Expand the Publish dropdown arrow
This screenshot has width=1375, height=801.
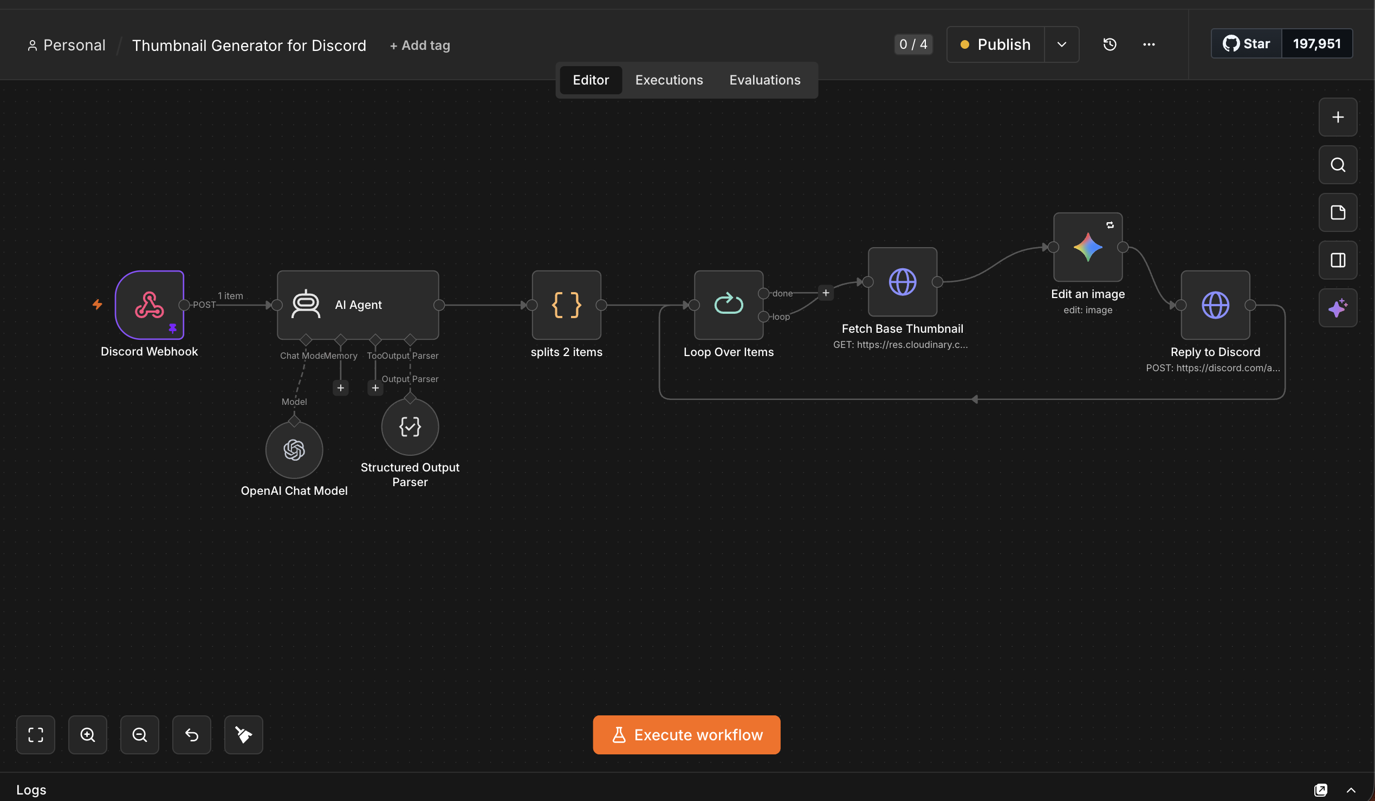point(1061,44)
